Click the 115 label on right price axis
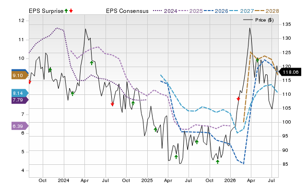307x183 pixels. tap(286, 80)
